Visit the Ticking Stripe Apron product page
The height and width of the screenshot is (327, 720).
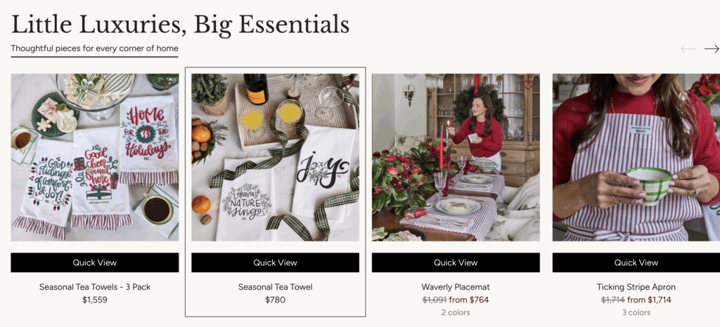(636, 287)
